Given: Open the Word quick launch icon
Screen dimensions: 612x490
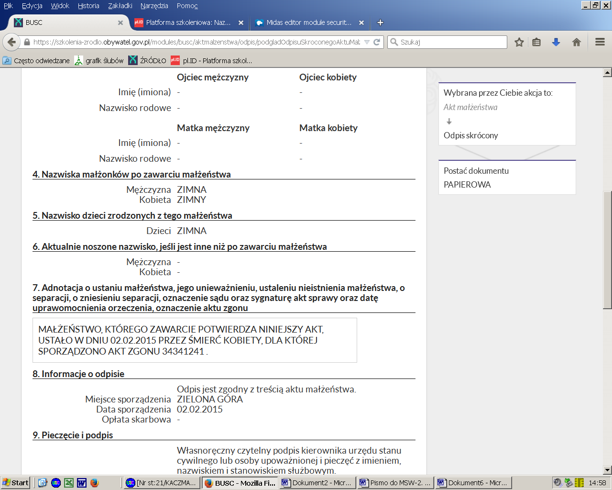Looking at the screenshot, I should pos(82,483).
